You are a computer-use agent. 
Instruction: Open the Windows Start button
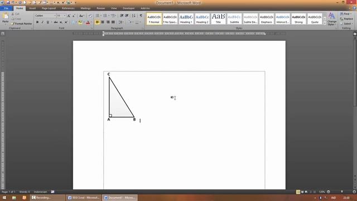4,198
